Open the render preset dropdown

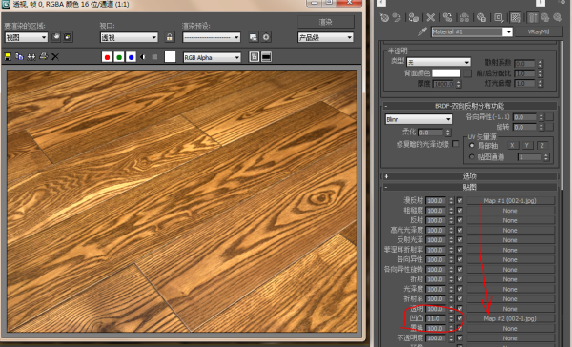pos(212,37)
